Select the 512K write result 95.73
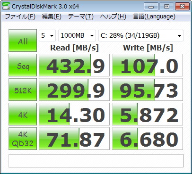192x174 pixels. [148, 90]
